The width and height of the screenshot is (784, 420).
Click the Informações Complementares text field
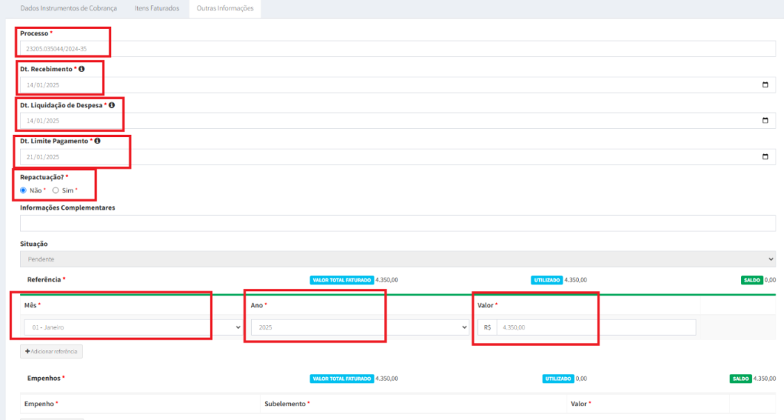397,223
